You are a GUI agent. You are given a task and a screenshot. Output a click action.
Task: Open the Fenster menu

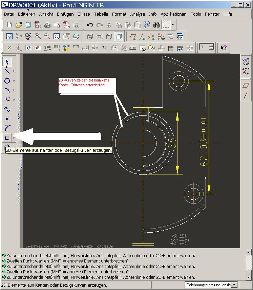(212, 14)
